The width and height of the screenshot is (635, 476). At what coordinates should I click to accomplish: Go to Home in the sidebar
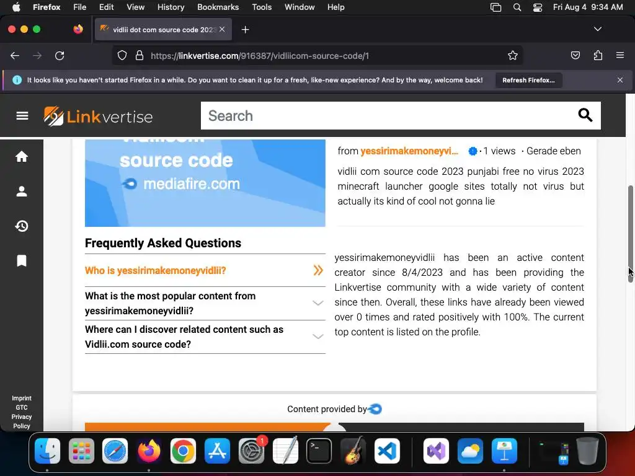point(22,157)
